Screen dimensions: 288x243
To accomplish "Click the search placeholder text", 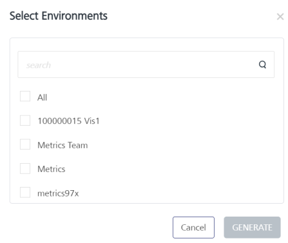I will pos(39,65).
